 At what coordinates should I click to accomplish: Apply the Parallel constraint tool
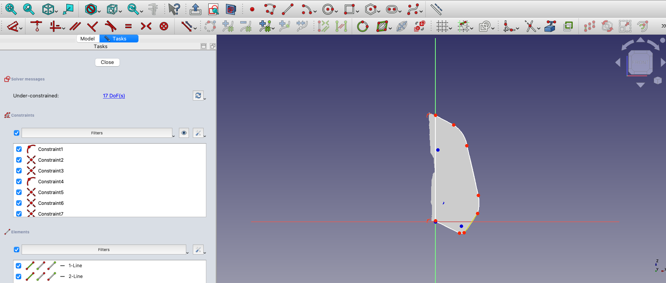(x=75, y=26)
